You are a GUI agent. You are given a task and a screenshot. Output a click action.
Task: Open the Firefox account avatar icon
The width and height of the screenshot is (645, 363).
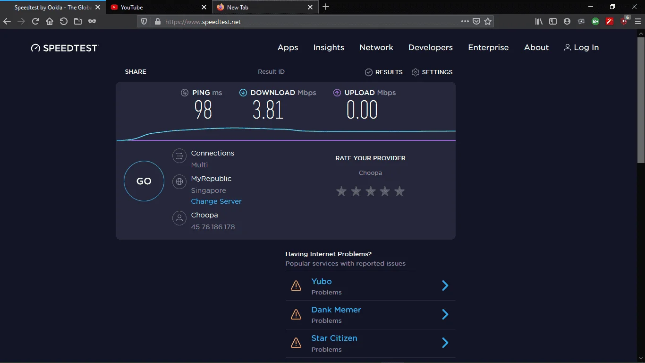point(567,21)
